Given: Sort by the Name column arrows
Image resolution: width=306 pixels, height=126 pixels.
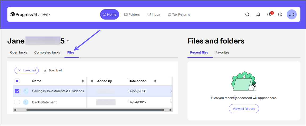Looking at the screenshot, I should pyautogui.click(x=83, y=81).
